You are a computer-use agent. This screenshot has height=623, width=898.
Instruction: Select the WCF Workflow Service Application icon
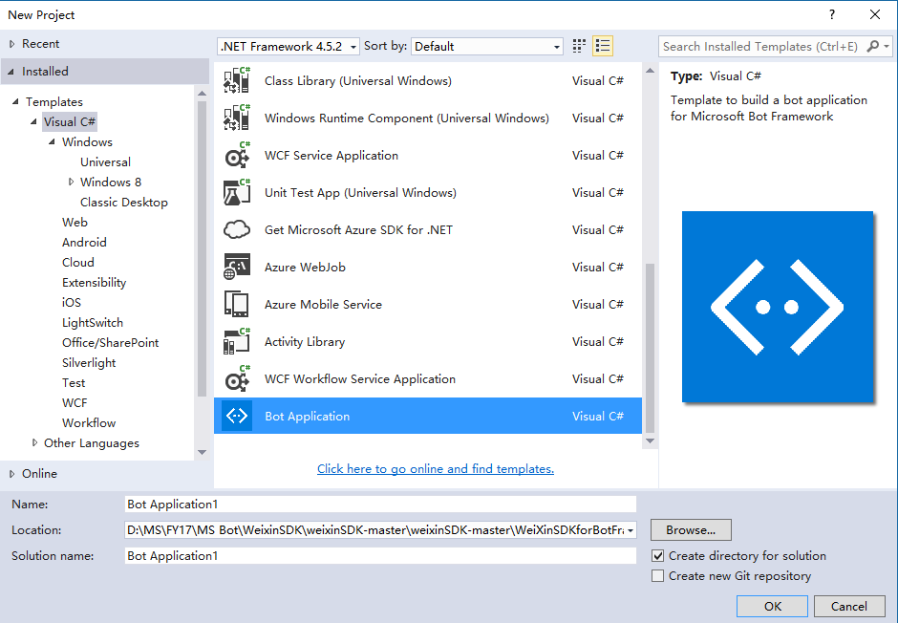237,378
